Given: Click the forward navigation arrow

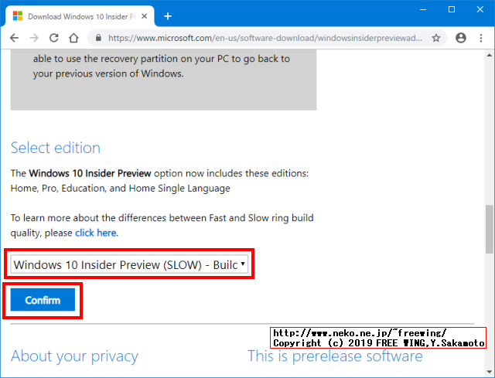Looking at the screenshot, I should coord(34,38).
